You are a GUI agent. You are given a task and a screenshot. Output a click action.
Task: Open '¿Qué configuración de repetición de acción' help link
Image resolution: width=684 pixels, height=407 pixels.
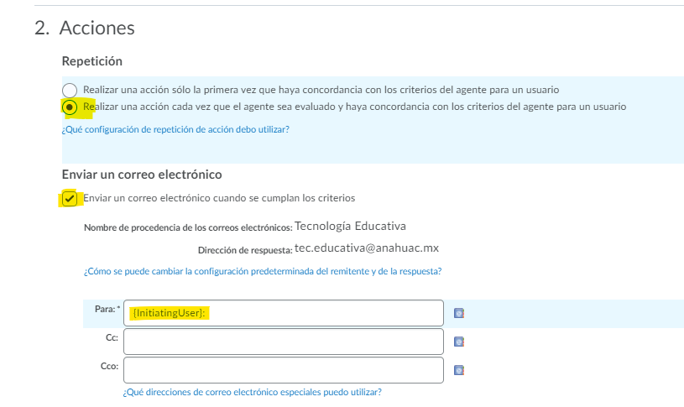[175, 129]
